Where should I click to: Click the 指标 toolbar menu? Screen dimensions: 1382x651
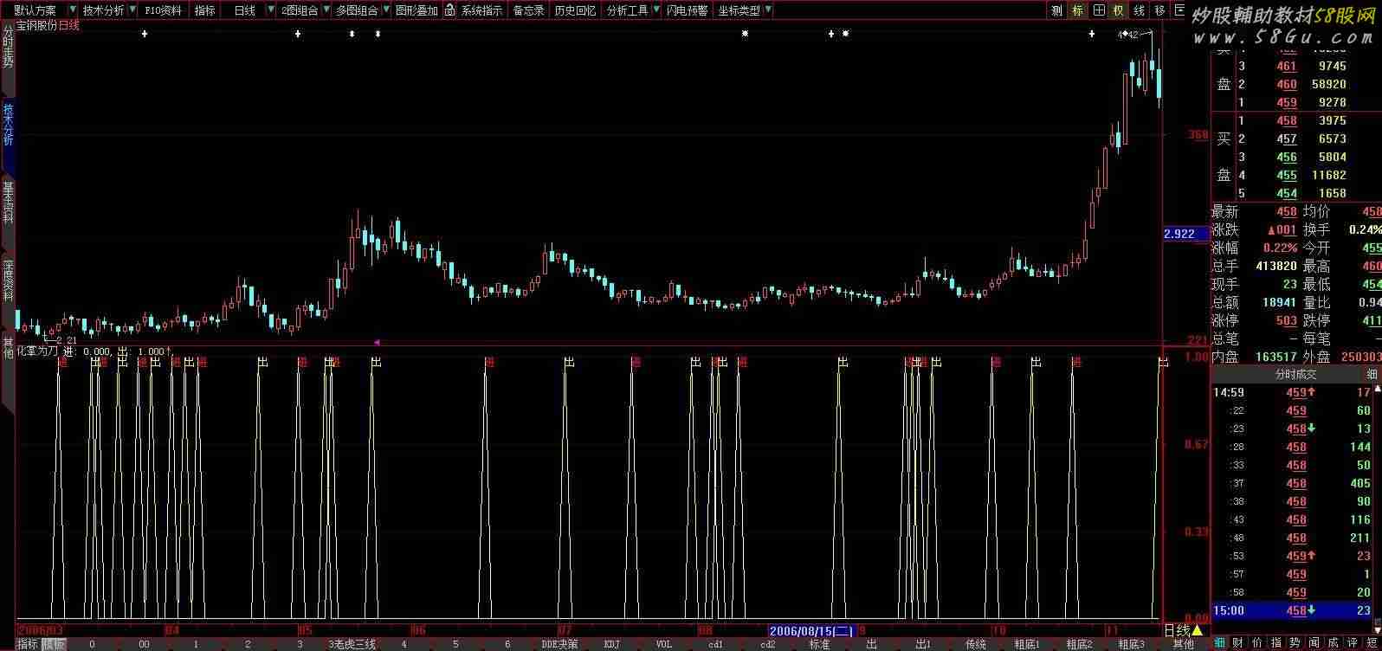[205, 10]
